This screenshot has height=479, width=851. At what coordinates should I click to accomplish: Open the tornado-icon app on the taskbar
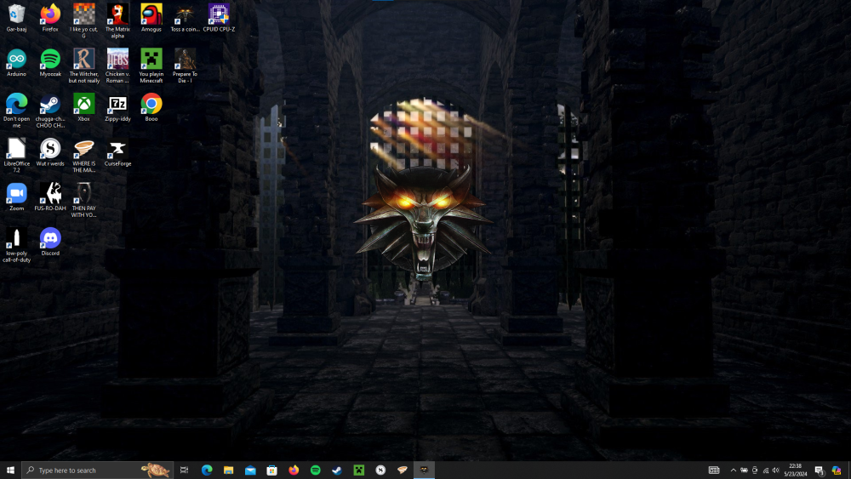click(403, 470)
